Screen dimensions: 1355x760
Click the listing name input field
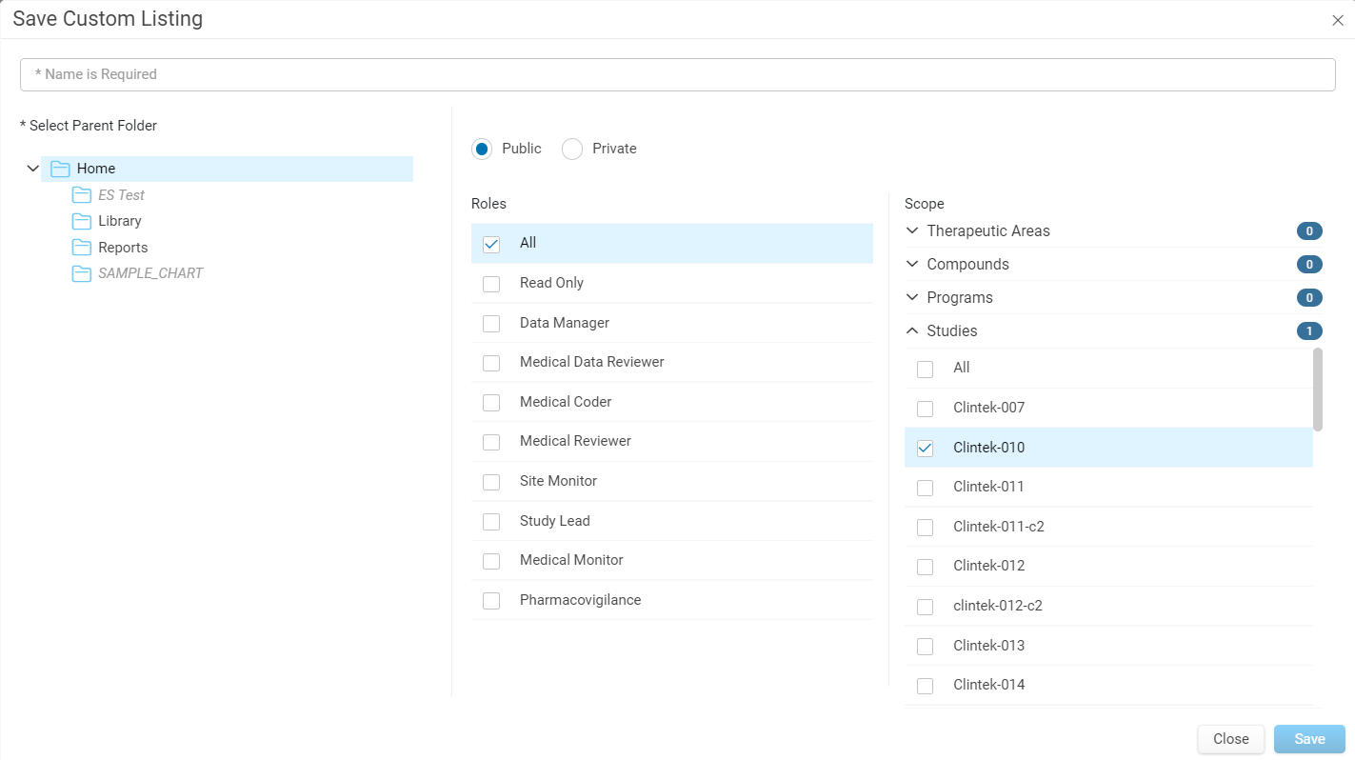pyautogui.click(x=678, y=74)
